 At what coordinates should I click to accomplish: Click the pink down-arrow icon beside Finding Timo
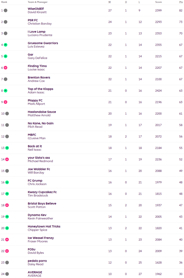pos(5,68)
